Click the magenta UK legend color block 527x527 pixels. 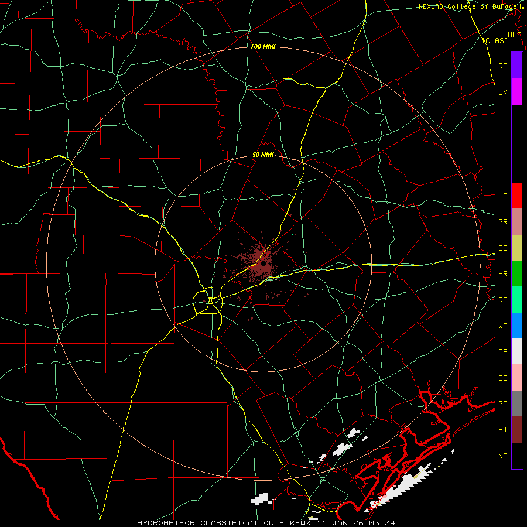pos(517,92)
